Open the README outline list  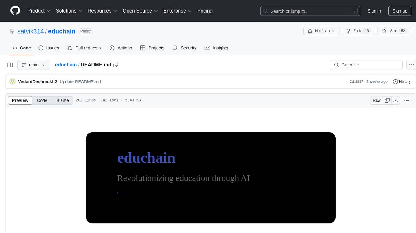tap(407, 100)
